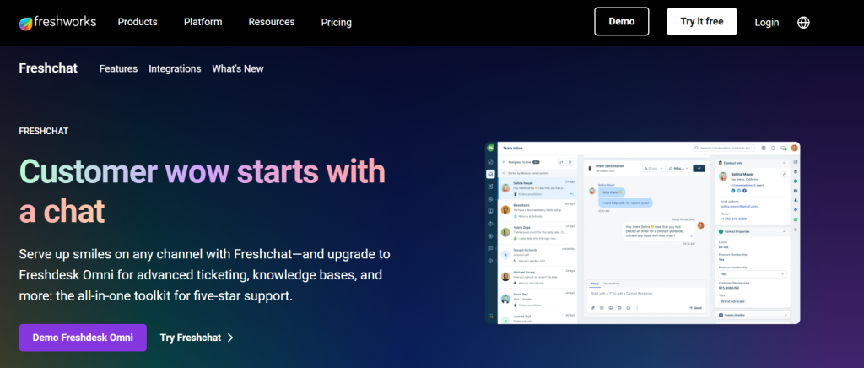Viewport: 864px width, 368px height.
Task: Click the user avatar in preview top bar
Action: [795, 149]
